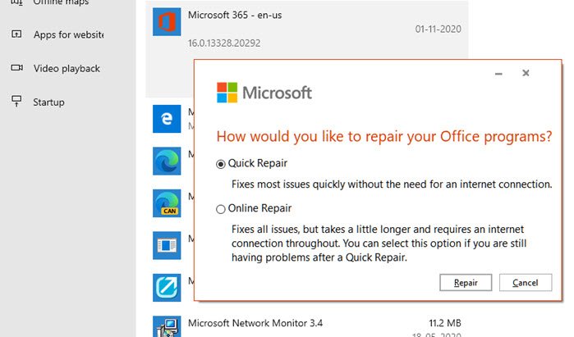Select the Quick Repair radio option
The image size is (574, 337).
[220, 164]
